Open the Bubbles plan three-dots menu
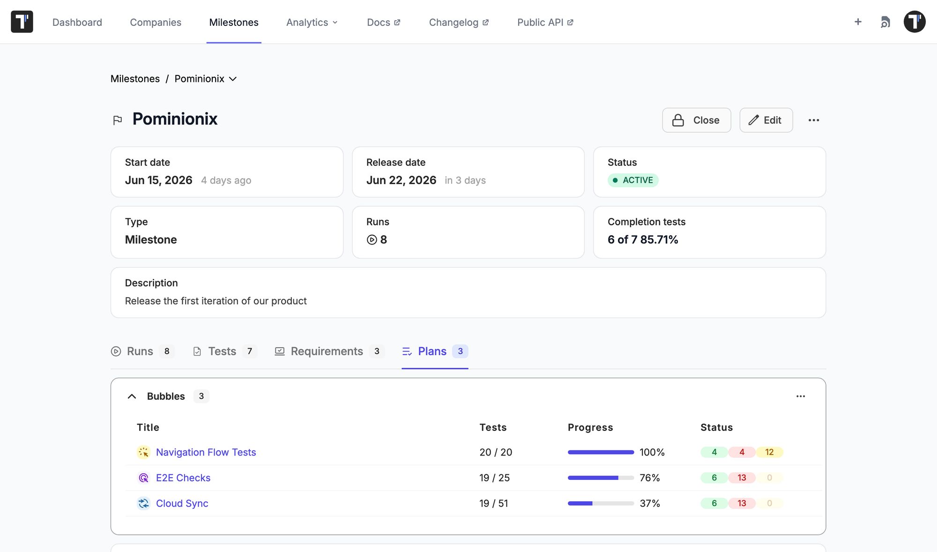This screenshot has width=937, height=552. click(801, 396)
